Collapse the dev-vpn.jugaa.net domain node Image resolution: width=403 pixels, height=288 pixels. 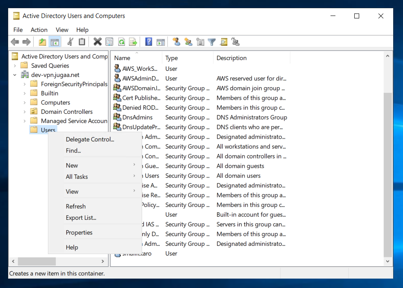[x=15, y=75]
